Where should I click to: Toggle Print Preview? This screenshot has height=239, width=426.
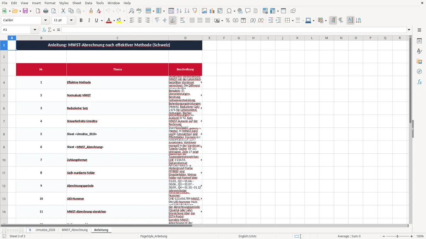54,11
